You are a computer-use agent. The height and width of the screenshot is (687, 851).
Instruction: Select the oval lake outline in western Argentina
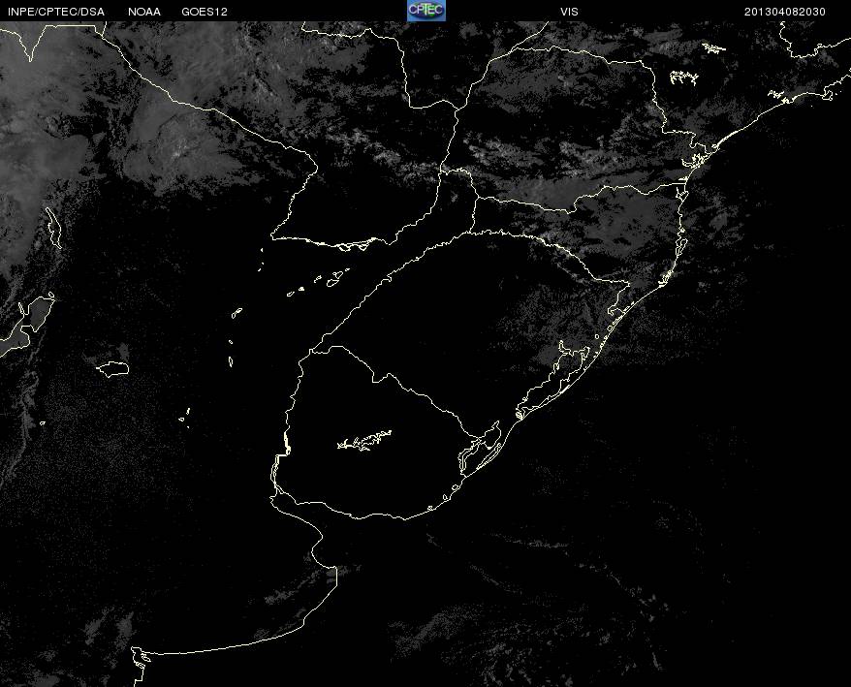(112, 369)
